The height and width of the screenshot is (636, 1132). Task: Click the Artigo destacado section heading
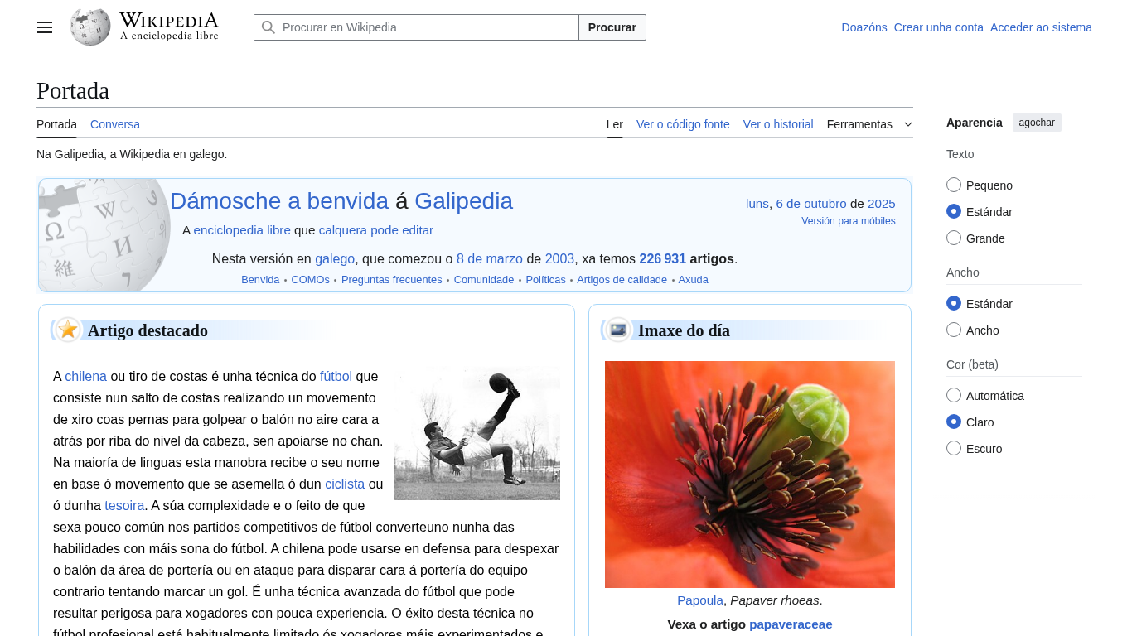148,330
